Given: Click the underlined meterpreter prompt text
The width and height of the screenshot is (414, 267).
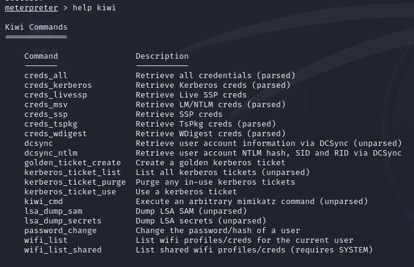Looking at the screenshot, I should pyautogui.click(x=31, y=8).
